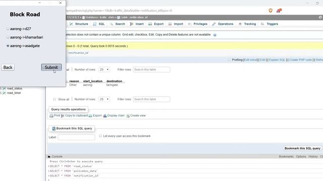Open Options in the console bar
323x181 pixels.
pos(301,156)
